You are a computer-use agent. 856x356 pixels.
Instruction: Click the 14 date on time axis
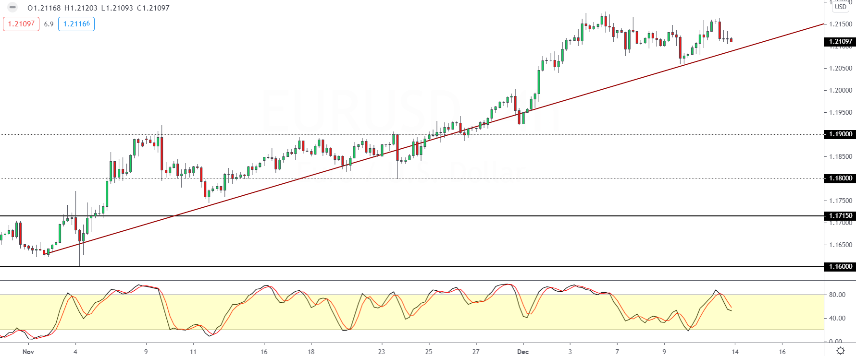click(x=735, y=352)
